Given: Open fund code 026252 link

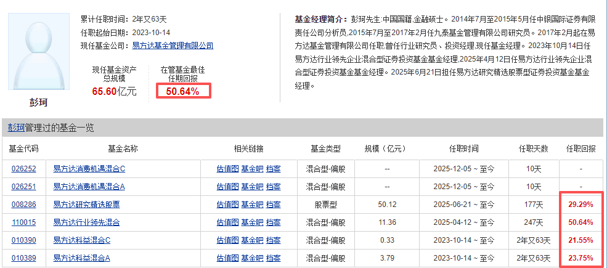Looking at the screenshot, I should tap(23, 169).
